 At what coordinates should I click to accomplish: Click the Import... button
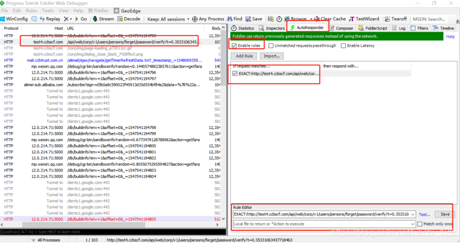tap(272, 56)
